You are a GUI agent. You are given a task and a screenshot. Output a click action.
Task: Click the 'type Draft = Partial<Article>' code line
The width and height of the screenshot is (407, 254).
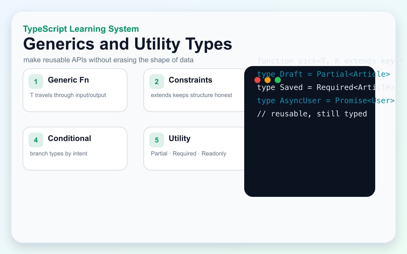(x=324, y=74)
